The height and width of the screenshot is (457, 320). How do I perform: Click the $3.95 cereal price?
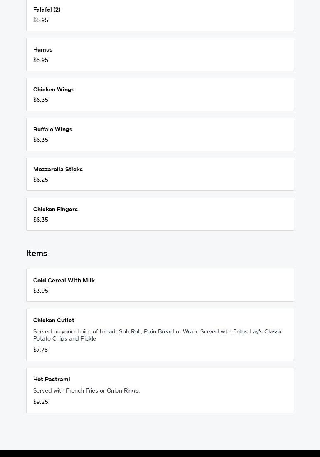point(41,291)
